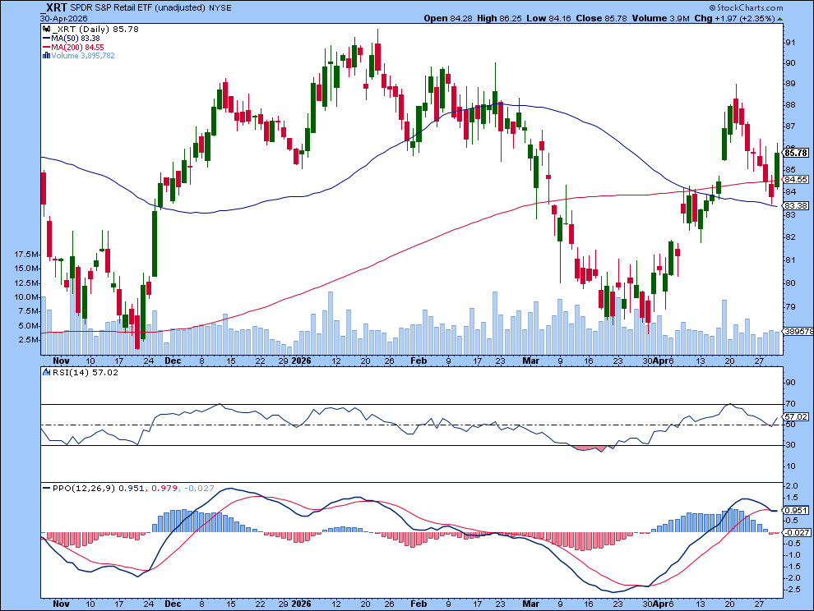Click the _XRT ticker symbol in the header
814x611 pixels.
(x=54, y=7)
